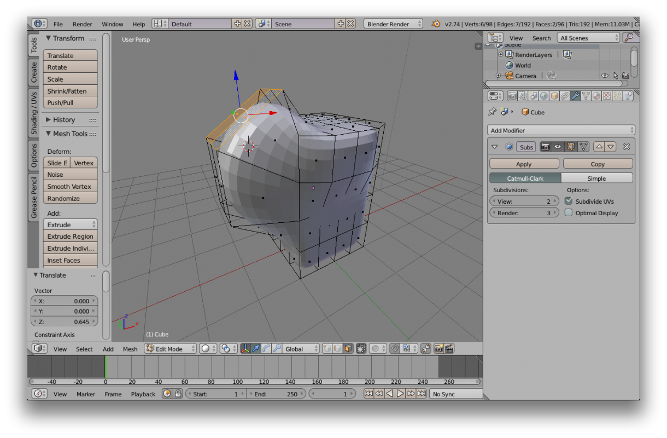Screen dimensions: 667x438
Task: Open the Render properties tab with camera icon
Action: 512,96
